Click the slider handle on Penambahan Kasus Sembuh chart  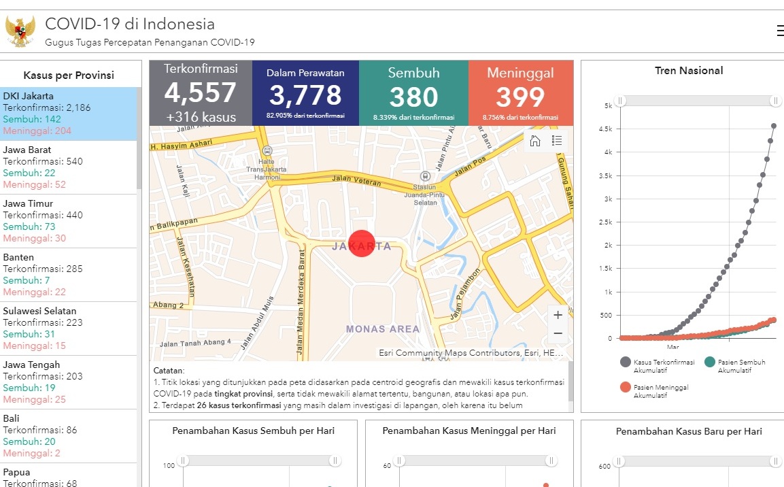[x=182, y=460]
